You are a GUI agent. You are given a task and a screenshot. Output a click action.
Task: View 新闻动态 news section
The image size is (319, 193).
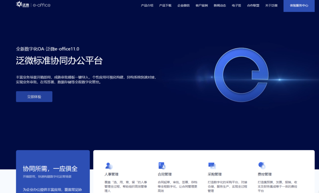pyautogui.click(x=220, y=6)
